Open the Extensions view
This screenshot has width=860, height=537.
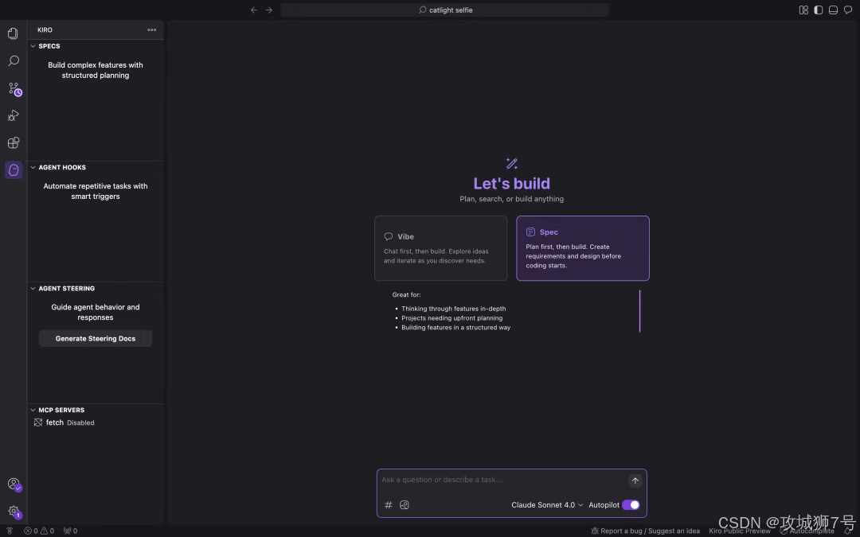[14, 143]
